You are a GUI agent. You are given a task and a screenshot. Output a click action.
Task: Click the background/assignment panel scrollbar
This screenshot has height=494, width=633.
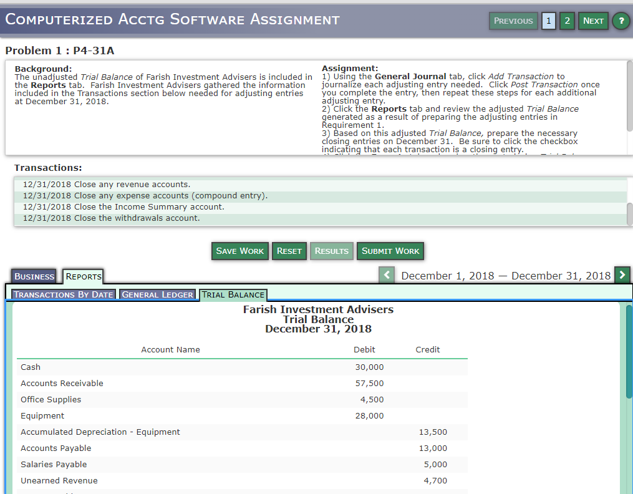629,95
